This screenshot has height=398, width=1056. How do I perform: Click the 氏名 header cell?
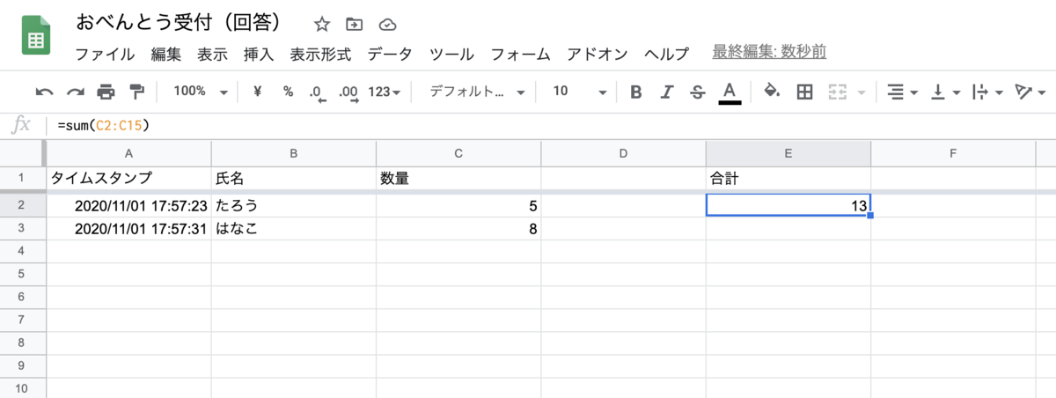[x=294, y=178]
